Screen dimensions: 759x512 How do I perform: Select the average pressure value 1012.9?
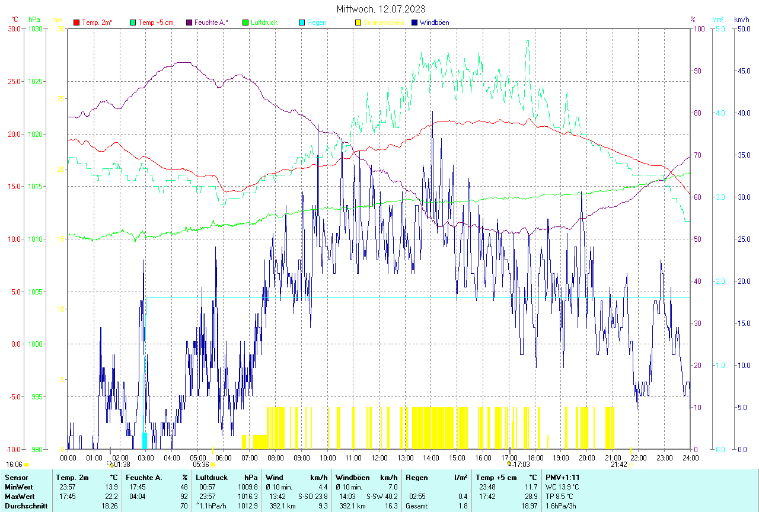point(247,506)
